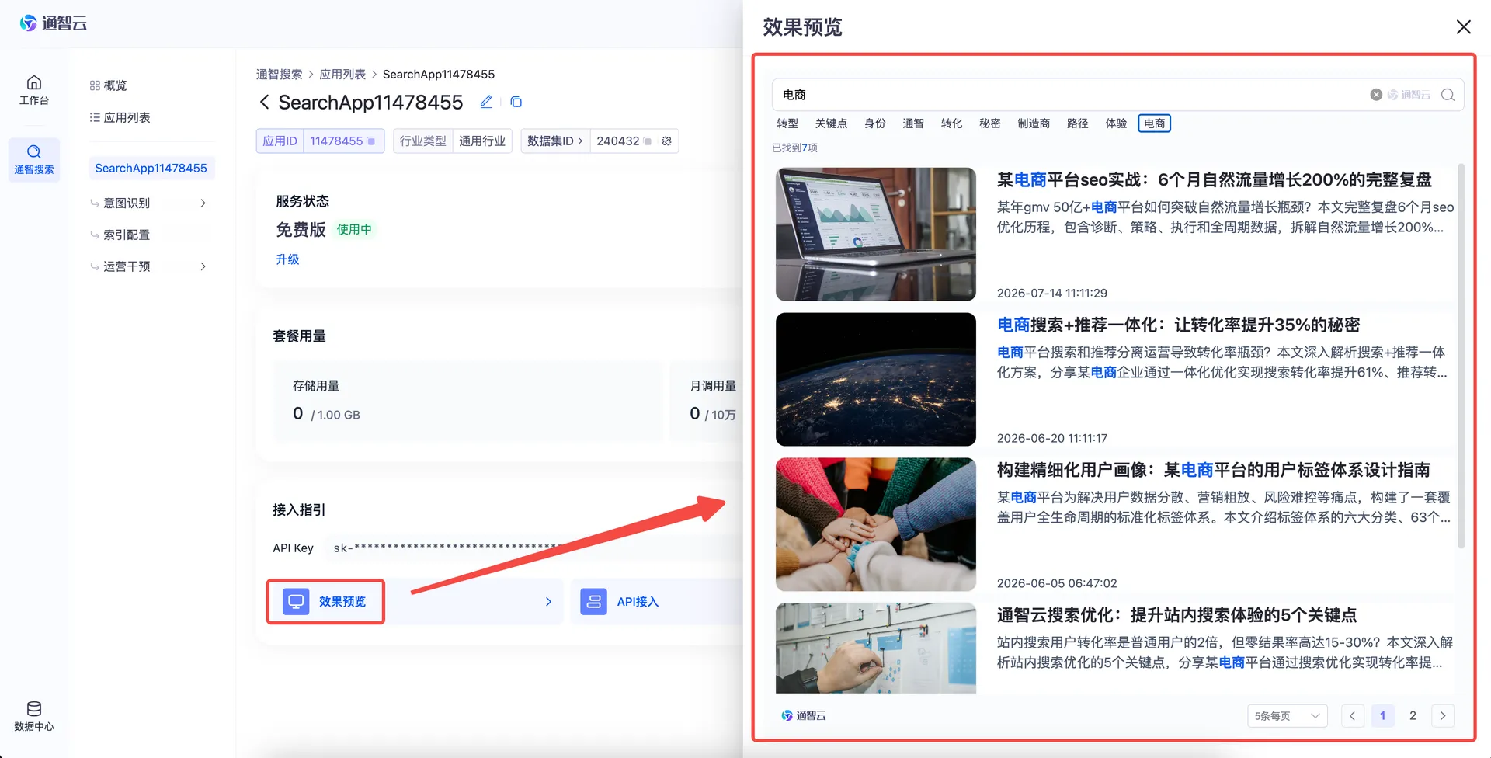Screen dimensions: 1491x758
Task: Click the settings icon after dataset ID
Action: coord(666,141)
